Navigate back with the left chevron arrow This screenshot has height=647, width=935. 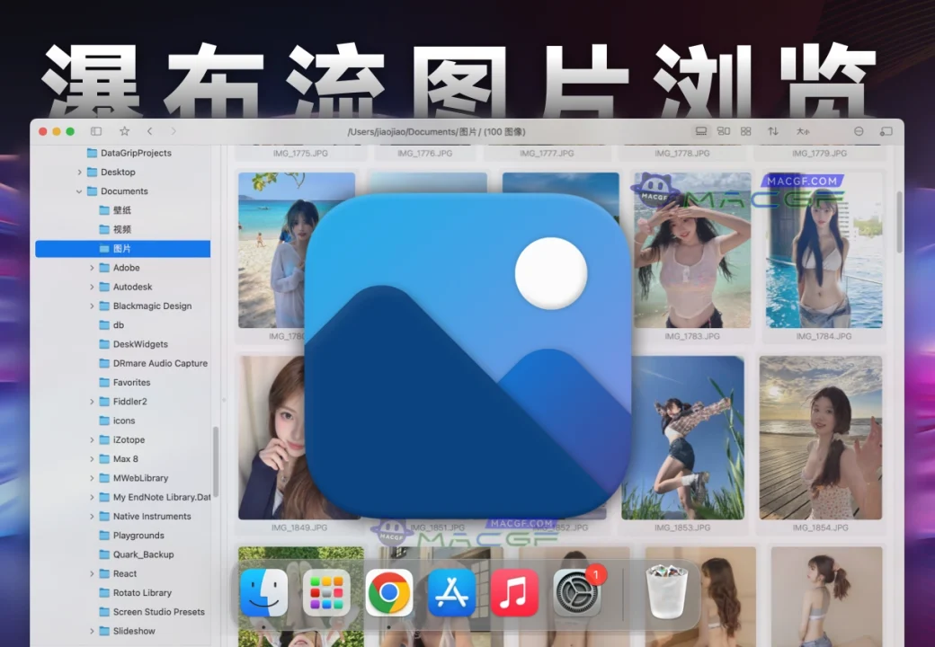coord(150,131)
